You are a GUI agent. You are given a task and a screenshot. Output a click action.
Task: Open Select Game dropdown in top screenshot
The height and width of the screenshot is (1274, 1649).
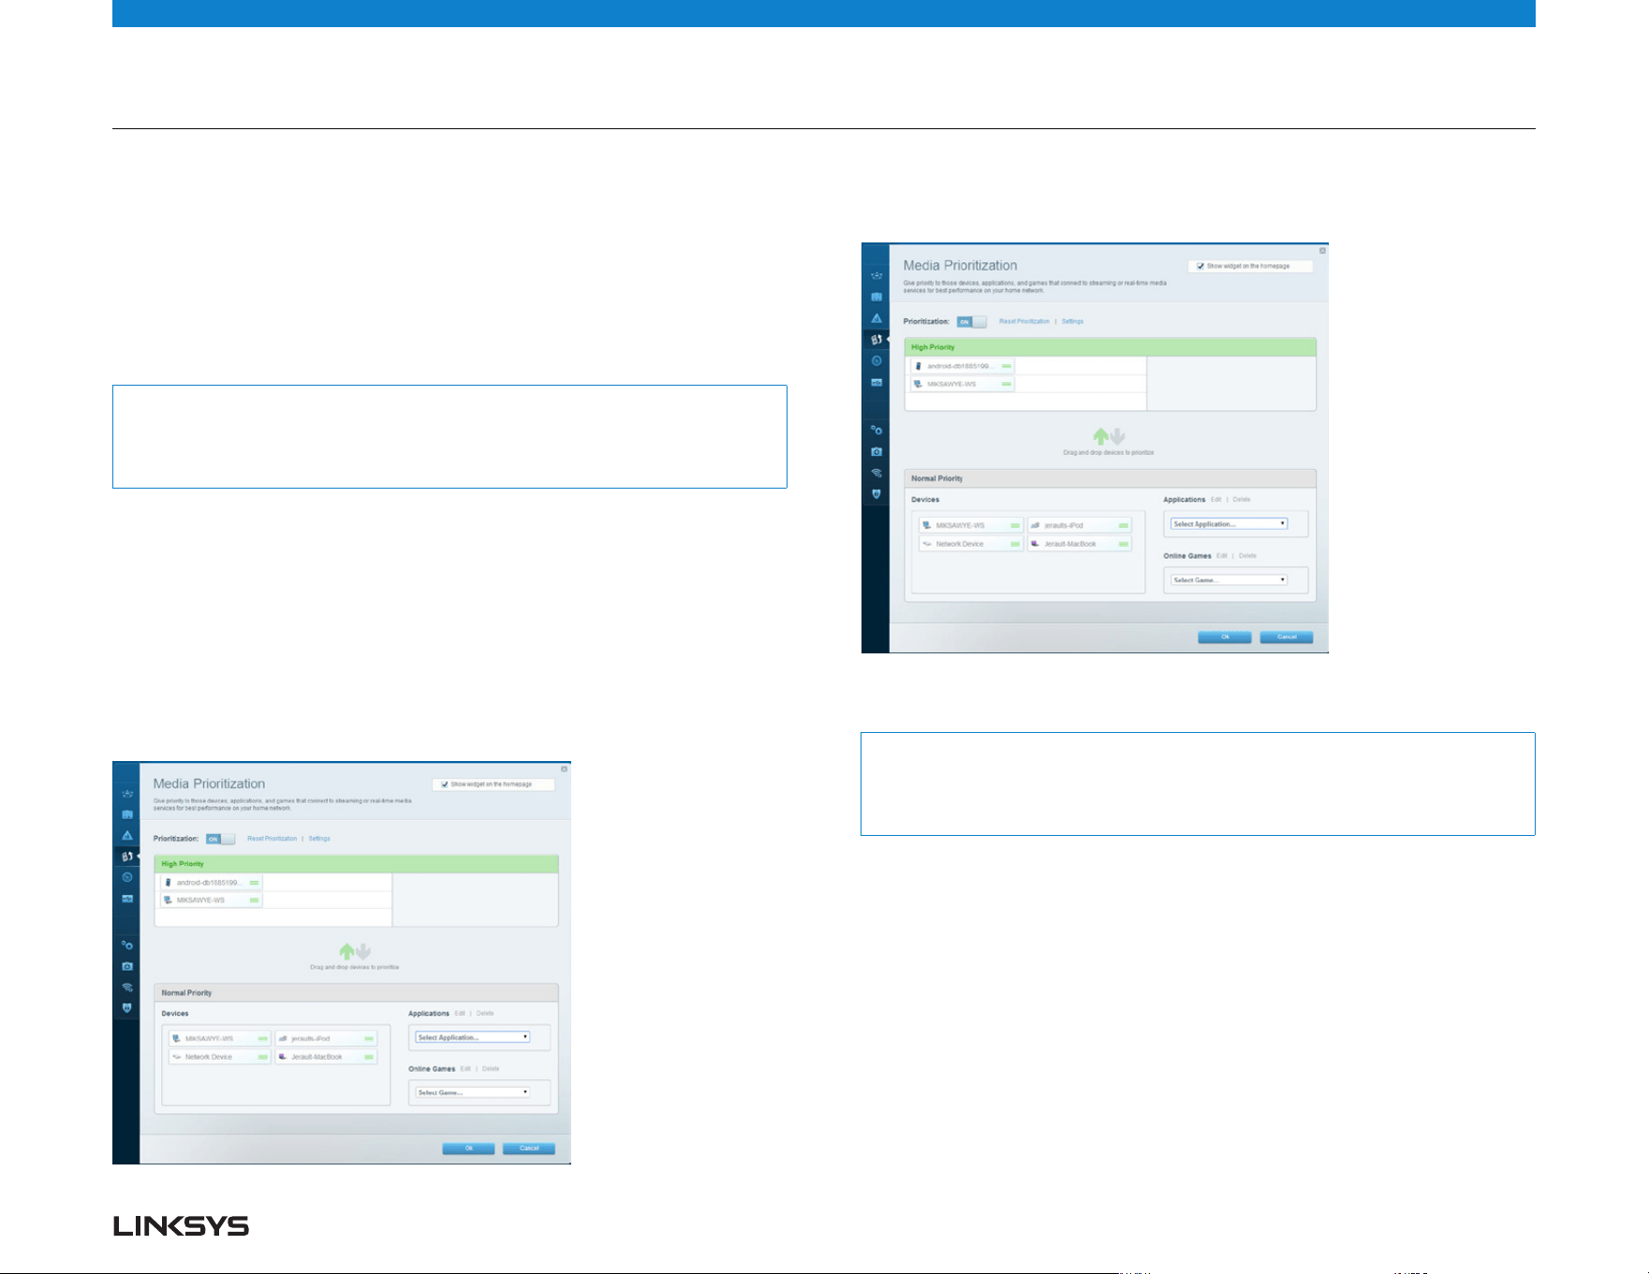pyautogui.click(x=1229, y=580)
